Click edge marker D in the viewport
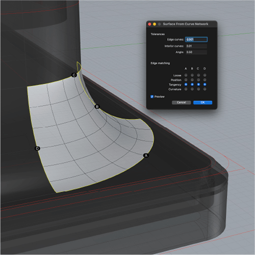 (37, 148)
